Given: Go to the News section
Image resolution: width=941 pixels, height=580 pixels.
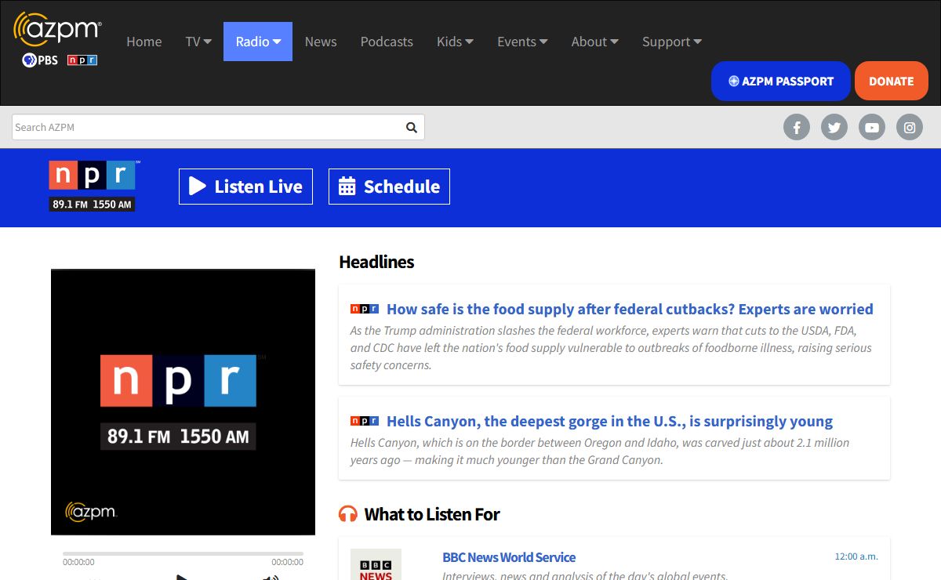Looking at the screenshot, I should (x=321, y=42).
